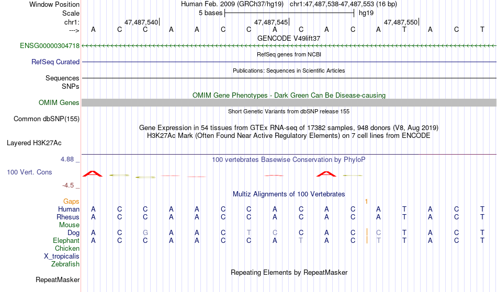Click the Dog mismatched G base
The height and width of the screenshot is (292, 497).
click(145, 233)
